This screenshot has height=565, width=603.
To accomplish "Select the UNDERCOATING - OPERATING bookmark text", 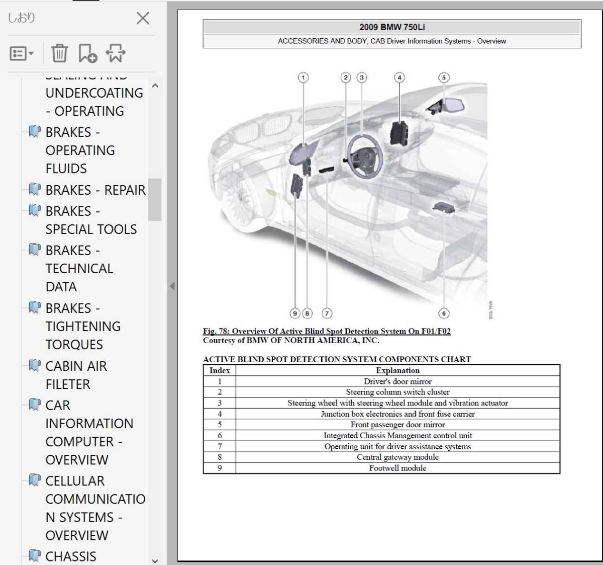I will click(x=94, y=102).
